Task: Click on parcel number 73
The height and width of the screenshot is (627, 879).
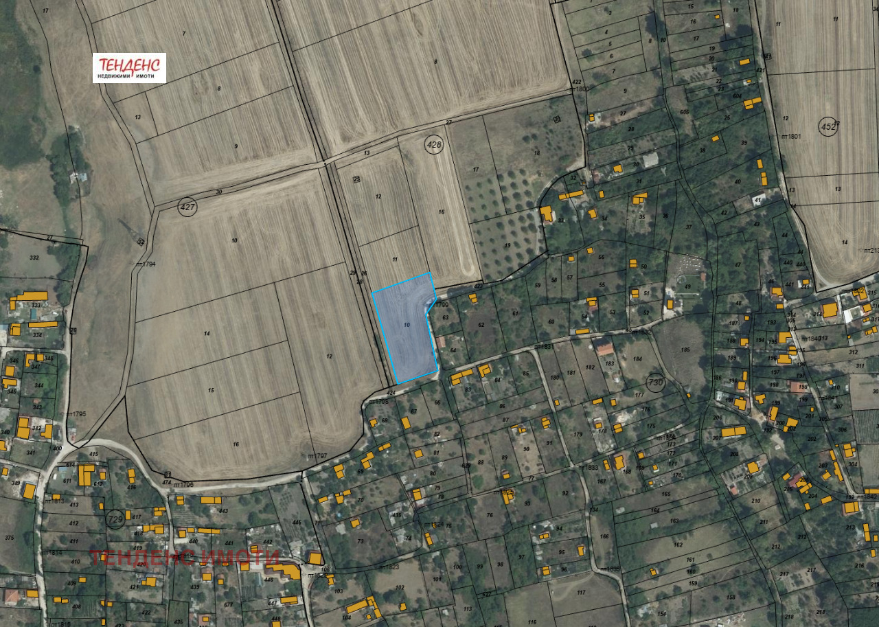Action: click(x=360, y=542)
